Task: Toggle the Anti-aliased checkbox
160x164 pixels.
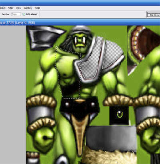Action: tap(24, 14)
